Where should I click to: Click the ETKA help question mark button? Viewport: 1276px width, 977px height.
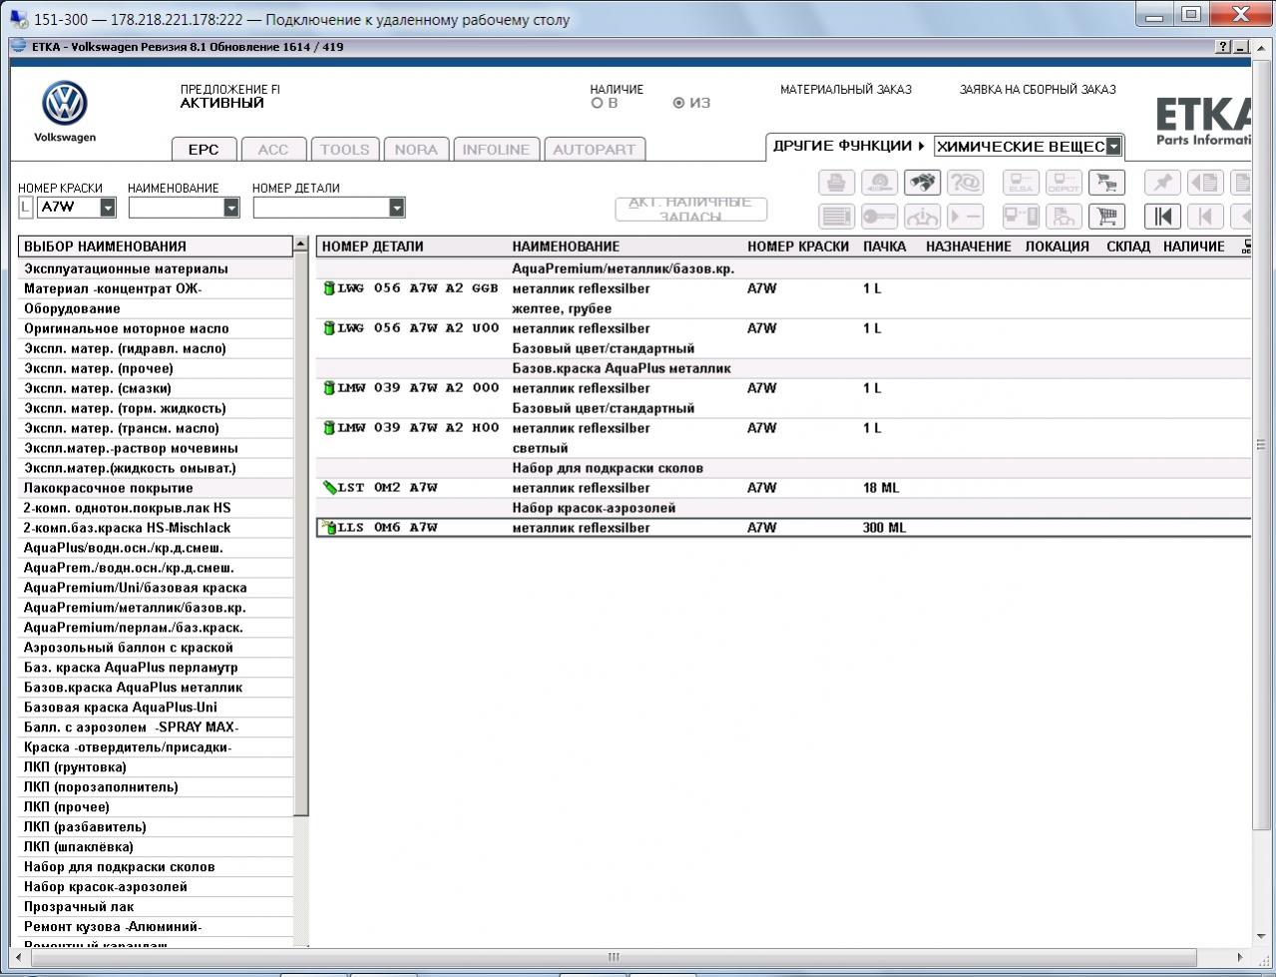1224,47
